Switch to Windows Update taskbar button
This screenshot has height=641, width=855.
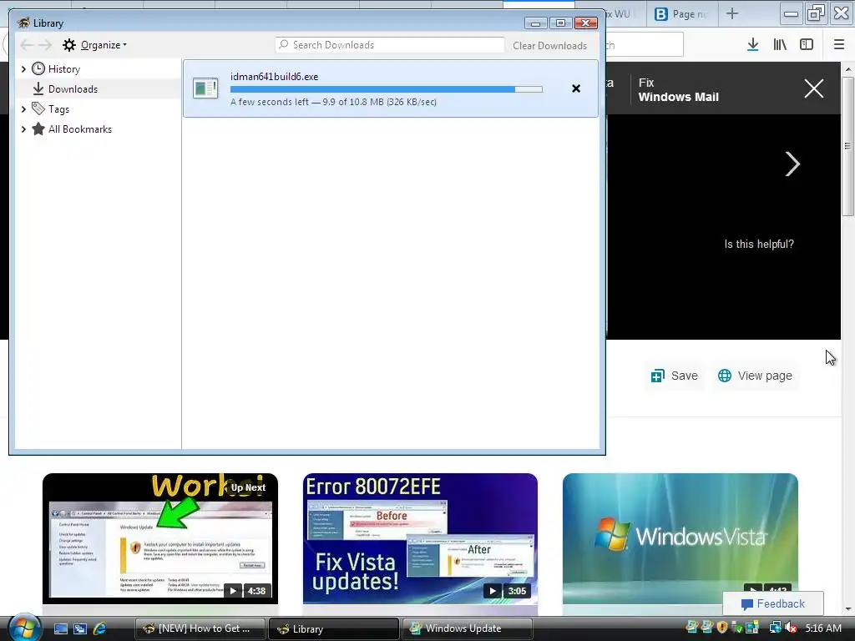tap(468, 628)
